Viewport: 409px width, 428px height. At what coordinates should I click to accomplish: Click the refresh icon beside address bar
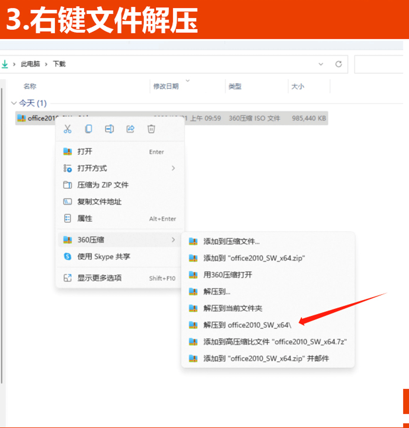338,64
